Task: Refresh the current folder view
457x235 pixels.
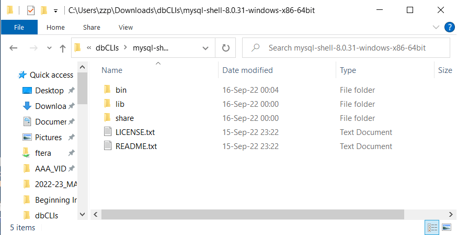Action: (x=226, y=48)
